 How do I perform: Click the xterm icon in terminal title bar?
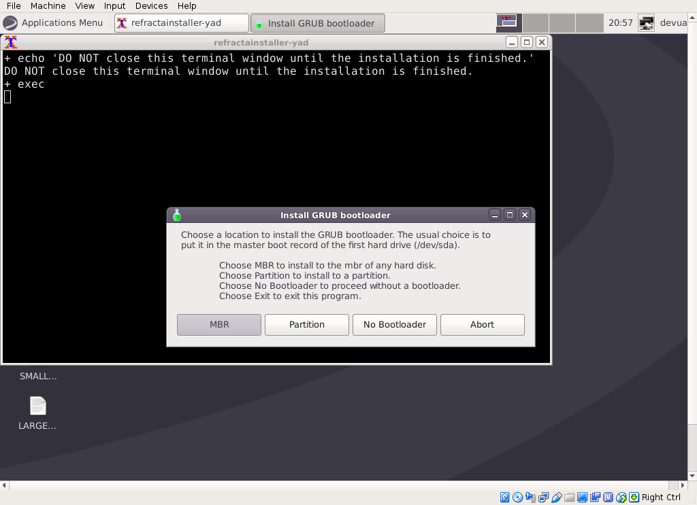tap(11, 43)
